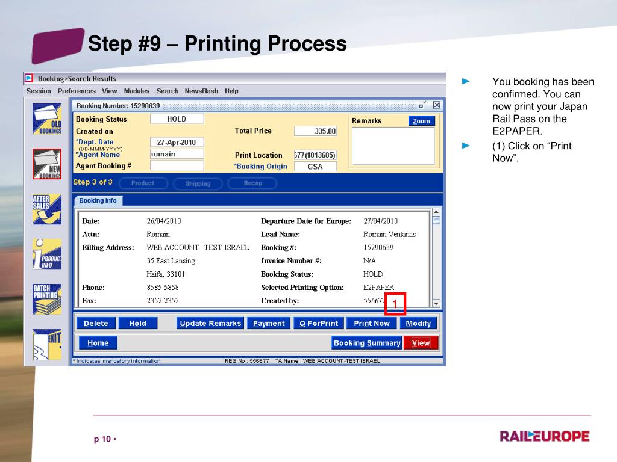The height and width of the screenshot is (462, 617).
Task: Click the Step 3 of 3 label
Action: click(93, 182)
